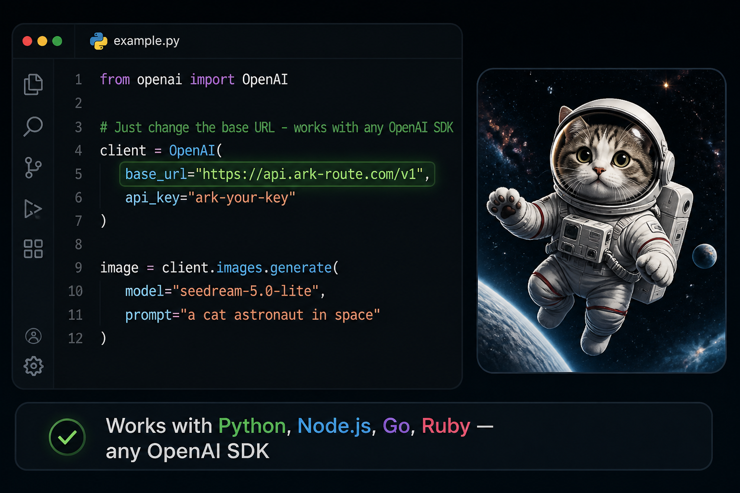Open the Accounts profile icon
The image size is (740, 493).
(33, 336)
